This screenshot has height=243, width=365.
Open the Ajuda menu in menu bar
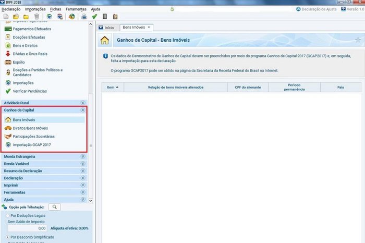95,9
